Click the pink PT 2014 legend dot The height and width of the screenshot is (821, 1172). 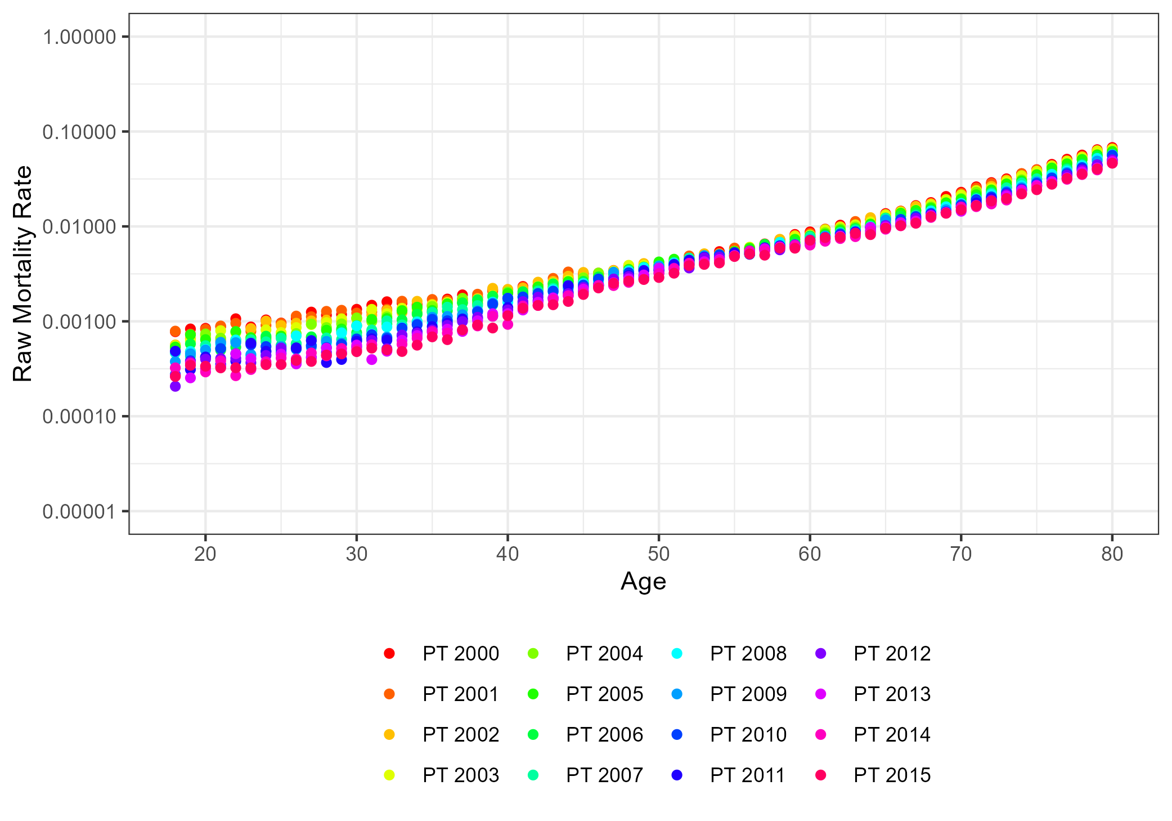coord(821,734)
